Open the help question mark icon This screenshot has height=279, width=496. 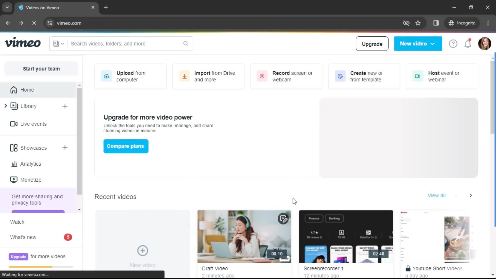[x=453, y=44]
